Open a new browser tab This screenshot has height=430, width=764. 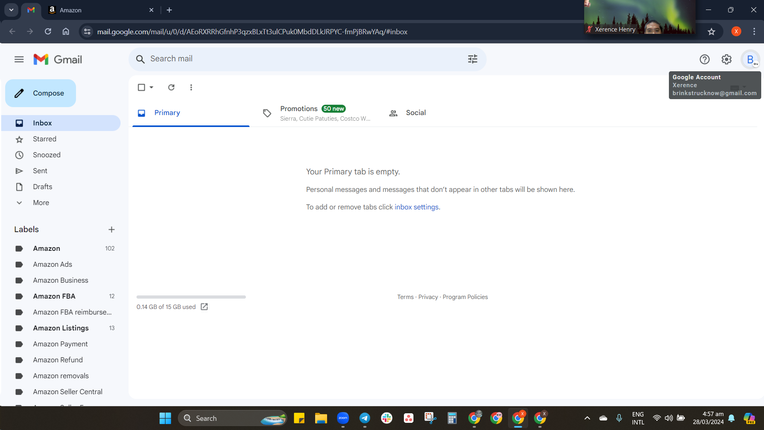[x=169, y=10]
